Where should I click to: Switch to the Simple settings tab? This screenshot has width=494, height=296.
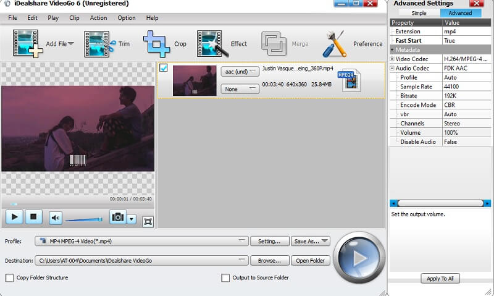point(419,13)
